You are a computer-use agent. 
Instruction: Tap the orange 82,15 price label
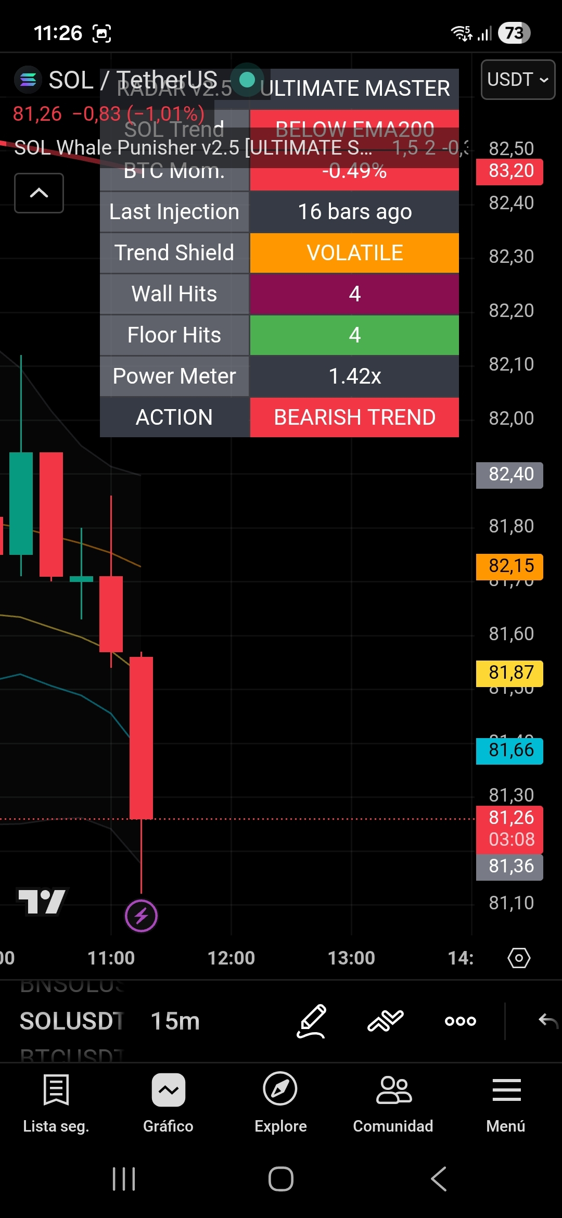tap(510, 566)
